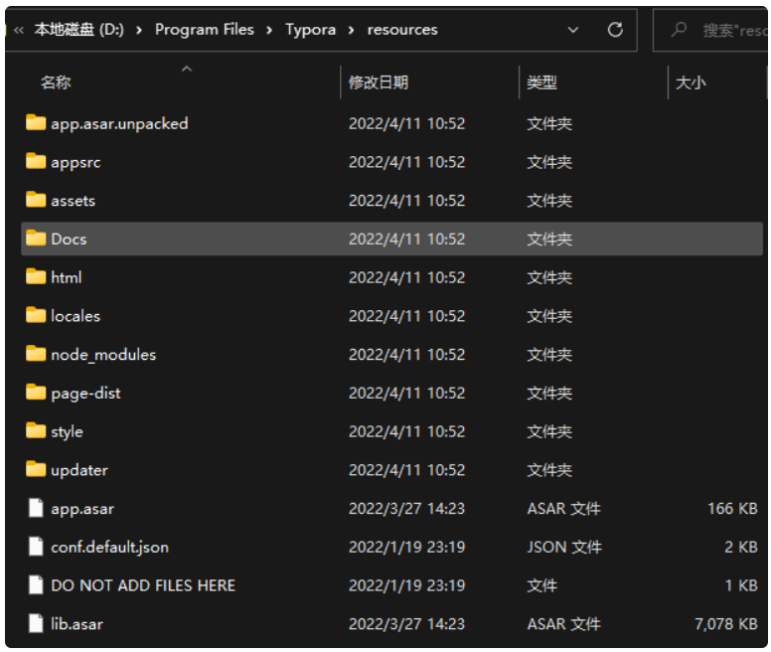Viewport: 771px width, 652px height.
Task: Select the conf.default.json file name
Action: [109, 547]
